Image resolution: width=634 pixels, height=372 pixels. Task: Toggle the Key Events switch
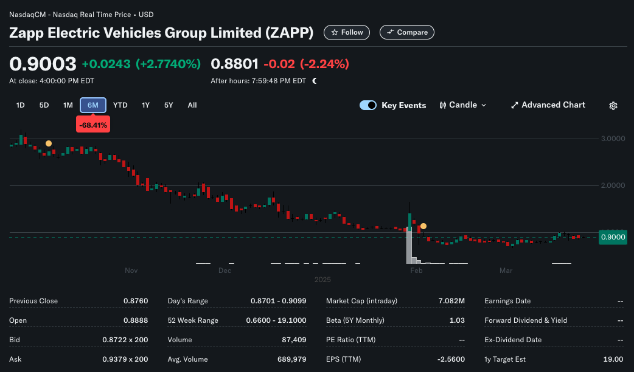tap(368, 105)
